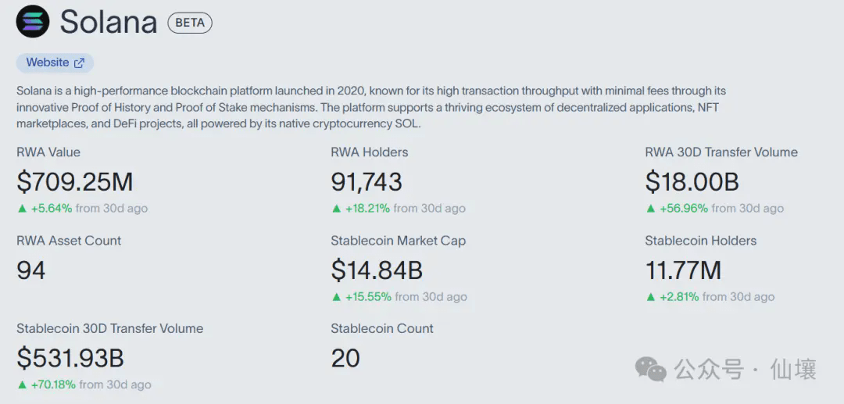The image size is (844, 404).
Task: Click the RWA 30D Transfer Volume $18.00B value
Action: tap(692, 182)
